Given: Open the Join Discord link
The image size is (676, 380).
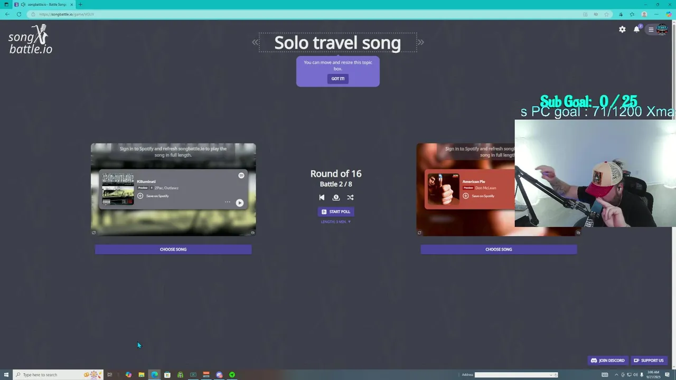Looking at the screenshot, I should pos(608,360).
